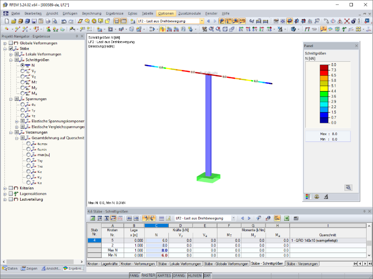Go to next load case in table toolbar
This screenshot has height=279, width=373.
249,218
